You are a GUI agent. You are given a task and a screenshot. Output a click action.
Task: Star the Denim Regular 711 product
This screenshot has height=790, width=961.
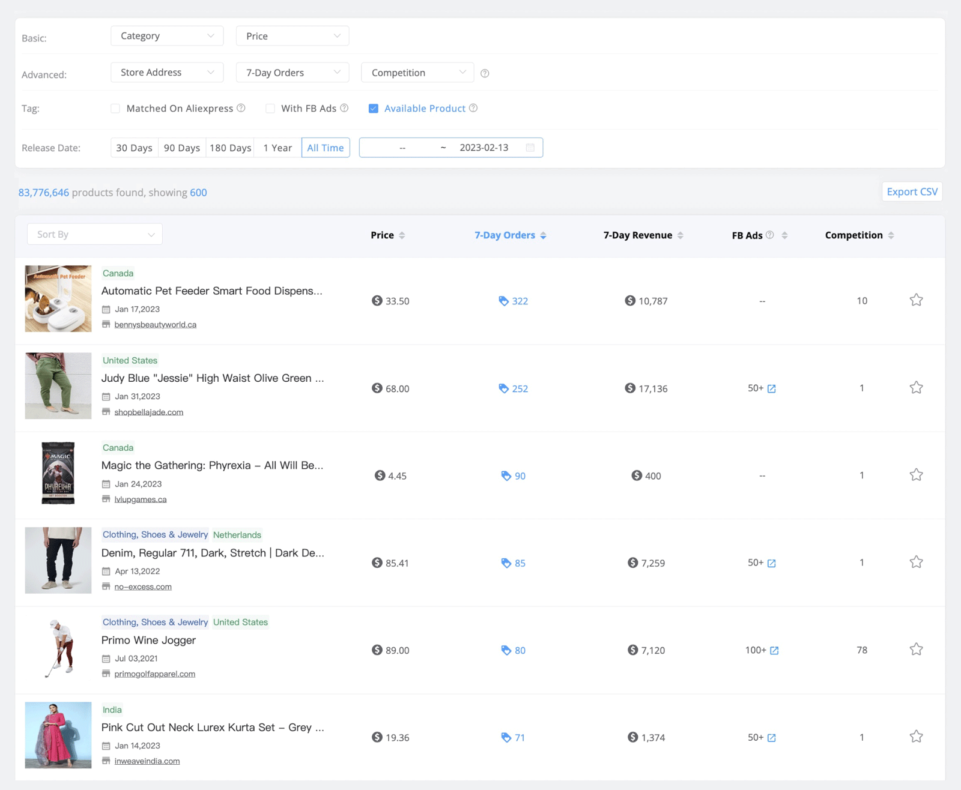(x=916, y=562)
